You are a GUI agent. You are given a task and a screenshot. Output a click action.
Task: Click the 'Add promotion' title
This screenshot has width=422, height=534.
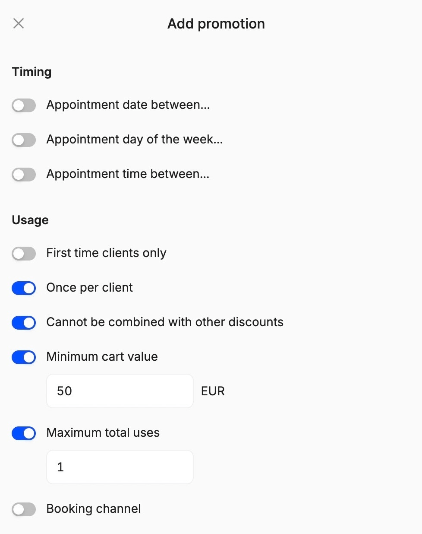click(x=216, y=24)
